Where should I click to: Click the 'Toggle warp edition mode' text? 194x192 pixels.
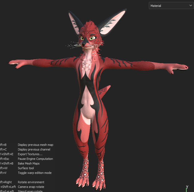tap(35, 173)
